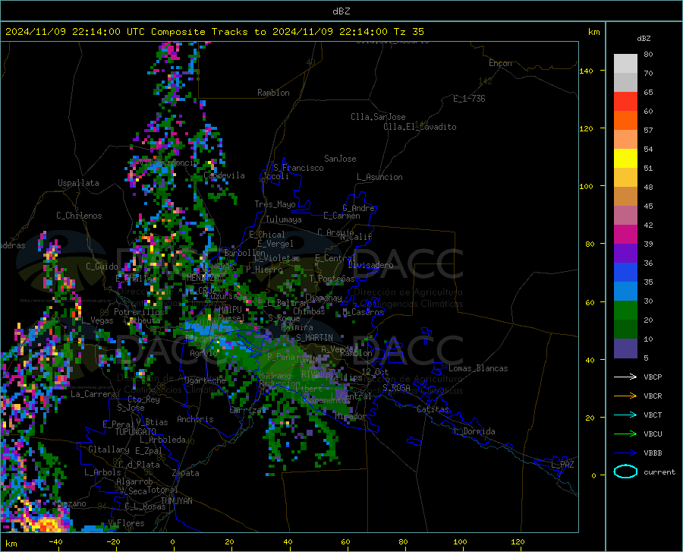Click the cyan 'current' ellipse legend icon
The width and height of the screenshot is (683, 552).
click(x=625, y=472)
